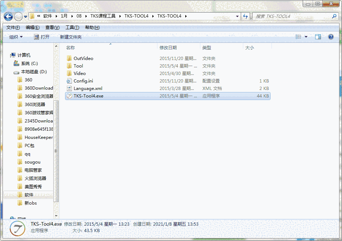Click the 计算机 computer icon in sidebar

13,55
